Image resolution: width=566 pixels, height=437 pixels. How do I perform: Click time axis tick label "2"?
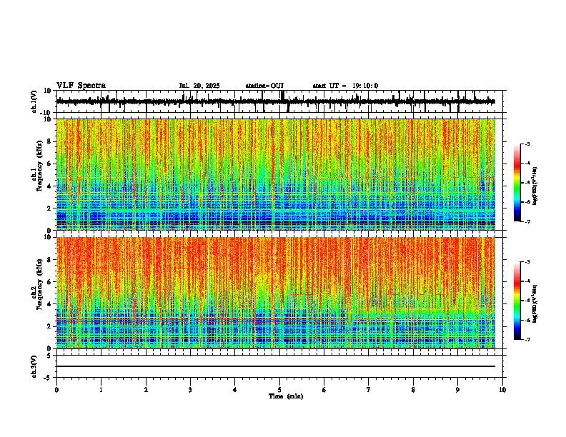(146, 390)
